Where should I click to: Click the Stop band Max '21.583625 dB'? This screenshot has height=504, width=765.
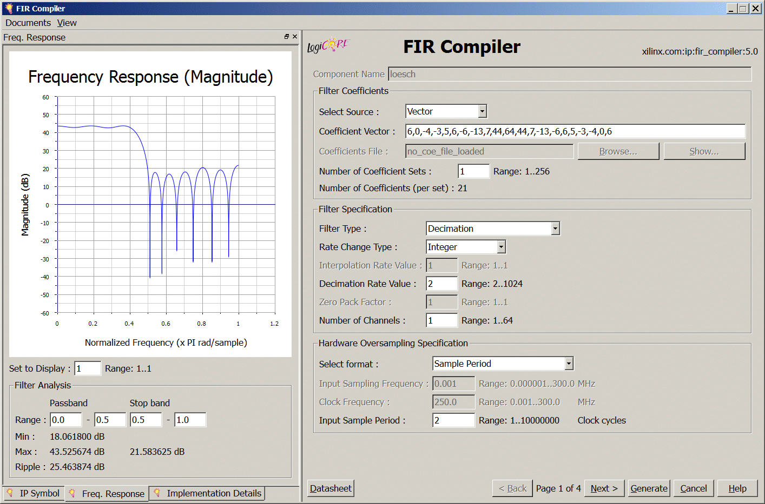click(x=157, y=452)
